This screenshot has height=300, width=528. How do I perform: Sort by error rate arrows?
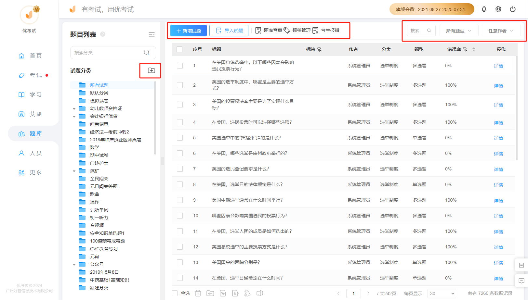point(474,49)
